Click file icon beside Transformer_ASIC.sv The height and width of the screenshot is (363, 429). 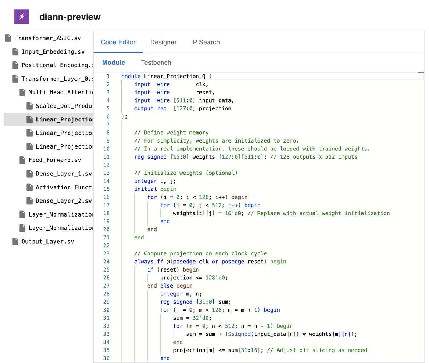pos(8,38)
